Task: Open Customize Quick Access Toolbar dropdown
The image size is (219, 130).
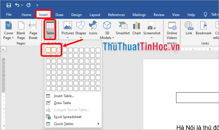Action: [37, 5]
